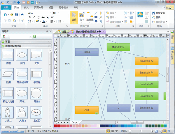Activate the 文本 text tool

tap(82, 16)
